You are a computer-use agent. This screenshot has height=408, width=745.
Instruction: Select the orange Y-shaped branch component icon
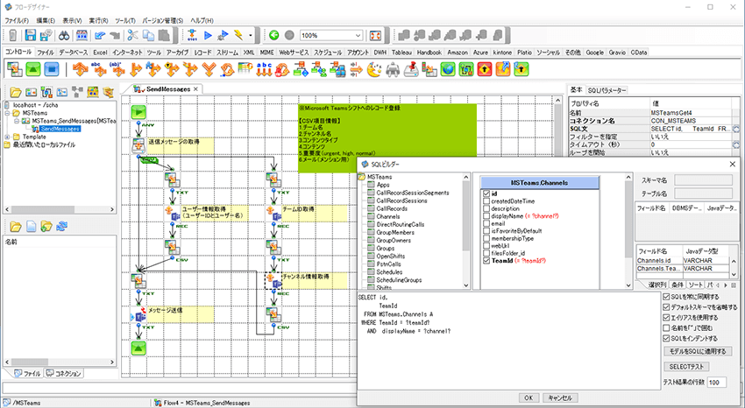pos(209,69)
